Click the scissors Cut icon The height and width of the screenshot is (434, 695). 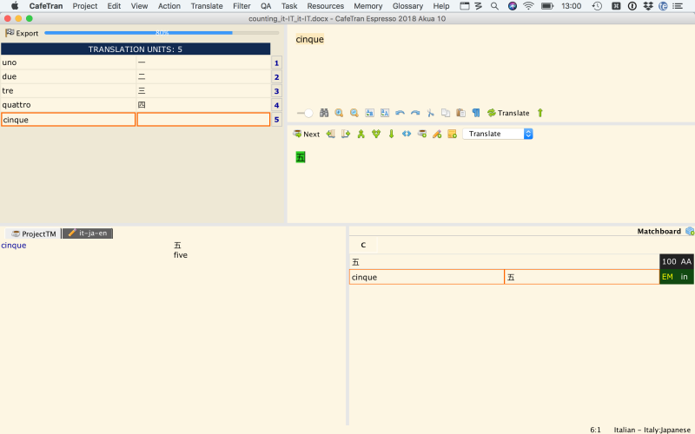(430, 113)
